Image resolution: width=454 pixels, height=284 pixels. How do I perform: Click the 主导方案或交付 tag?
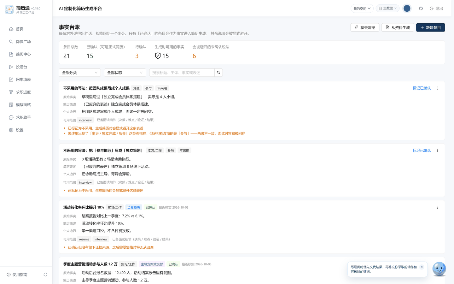point(152,264)
